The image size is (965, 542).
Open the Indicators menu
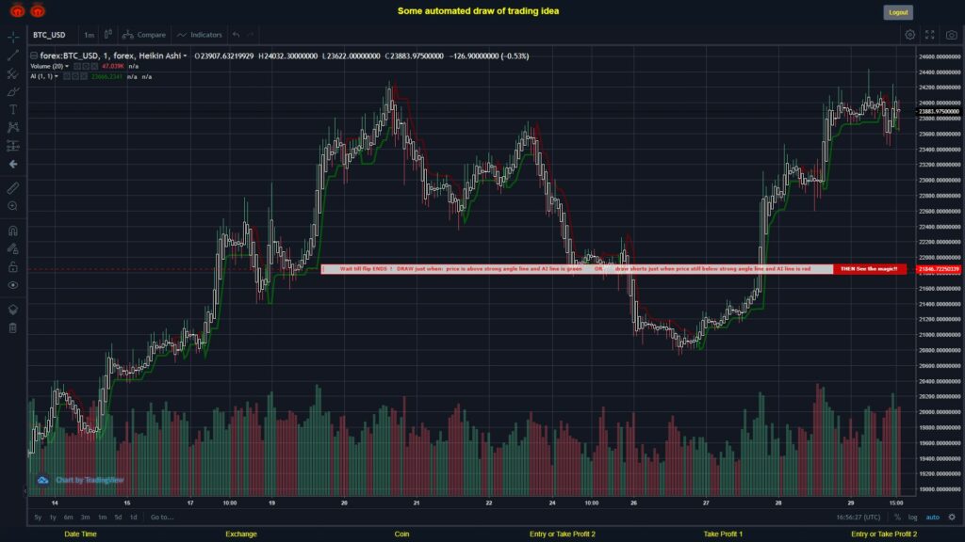(x=200, y=35)
